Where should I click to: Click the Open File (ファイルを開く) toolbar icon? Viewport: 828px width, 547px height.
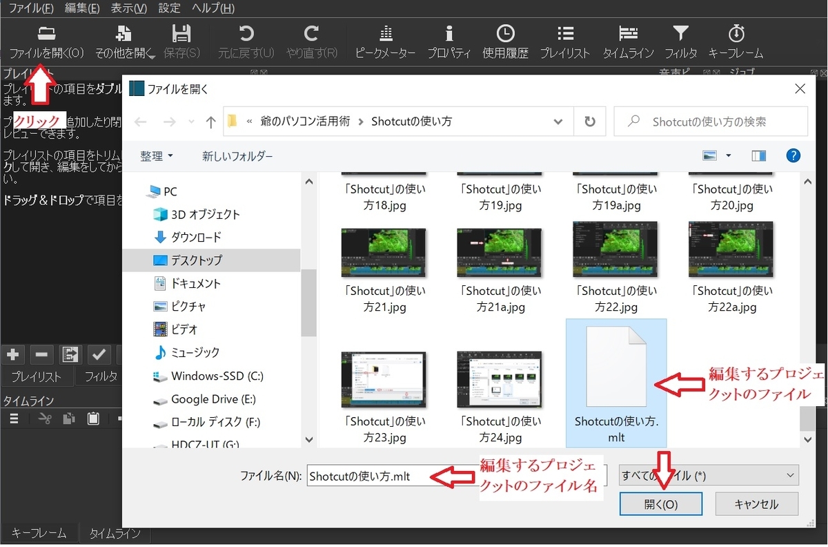(46, 33)
